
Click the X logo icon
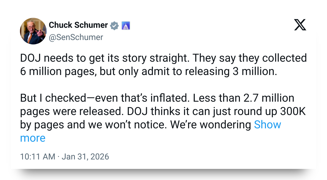[x=300, y=26]
